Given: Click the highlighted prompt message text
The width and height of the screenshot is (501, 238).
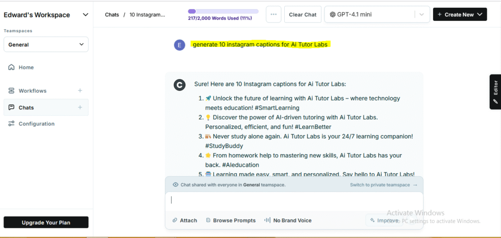Looking at the screenshot, I should [260, 44].
